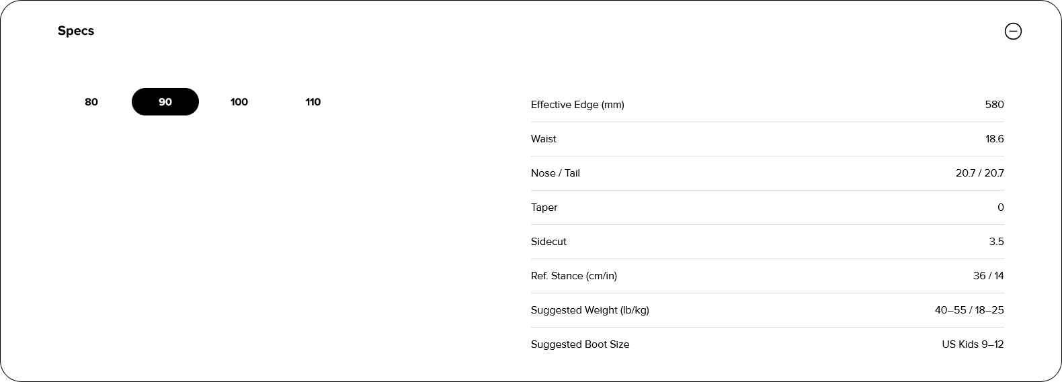Click the Sidecut spec label

(548, 242)
